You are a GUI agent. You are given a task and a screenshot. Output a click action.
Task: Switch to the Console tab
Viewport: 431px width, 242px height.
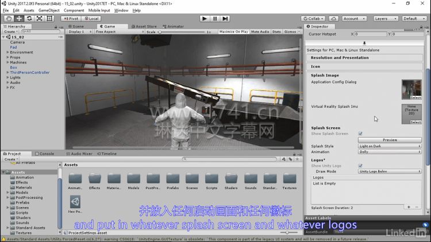tap(44, 154)
